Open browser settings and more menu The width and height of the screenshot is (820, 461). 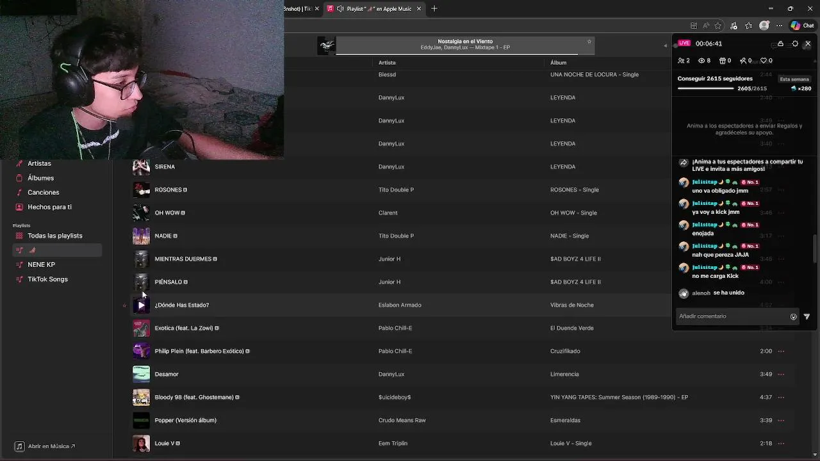(x=780, y=26)
